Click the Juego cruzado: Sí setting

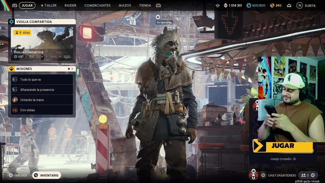coord(283,159)
